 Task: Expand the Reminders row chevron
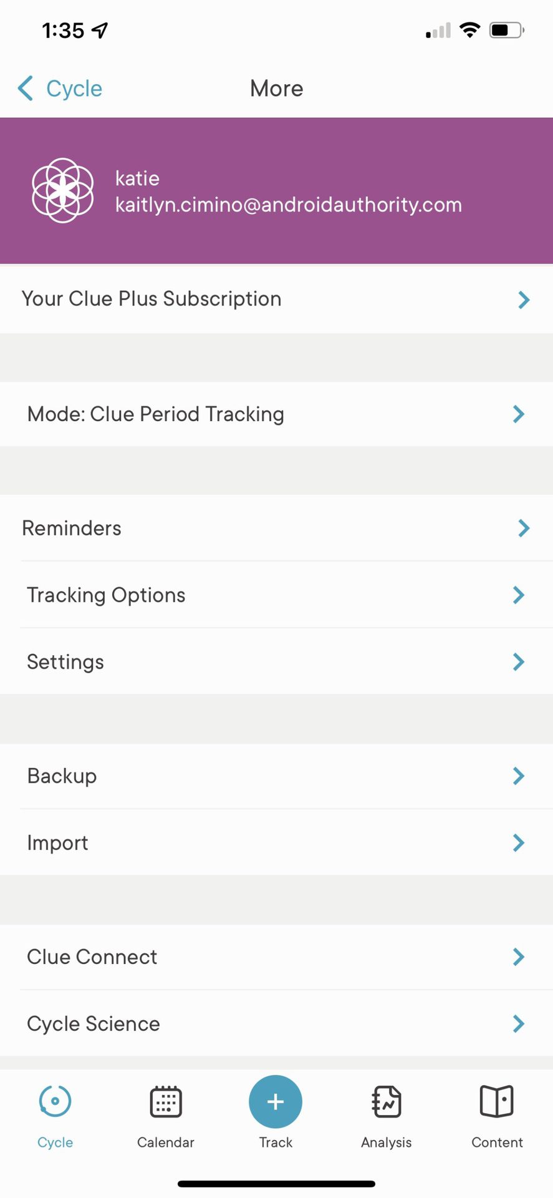pyautogui.click(x=524, y=528)
